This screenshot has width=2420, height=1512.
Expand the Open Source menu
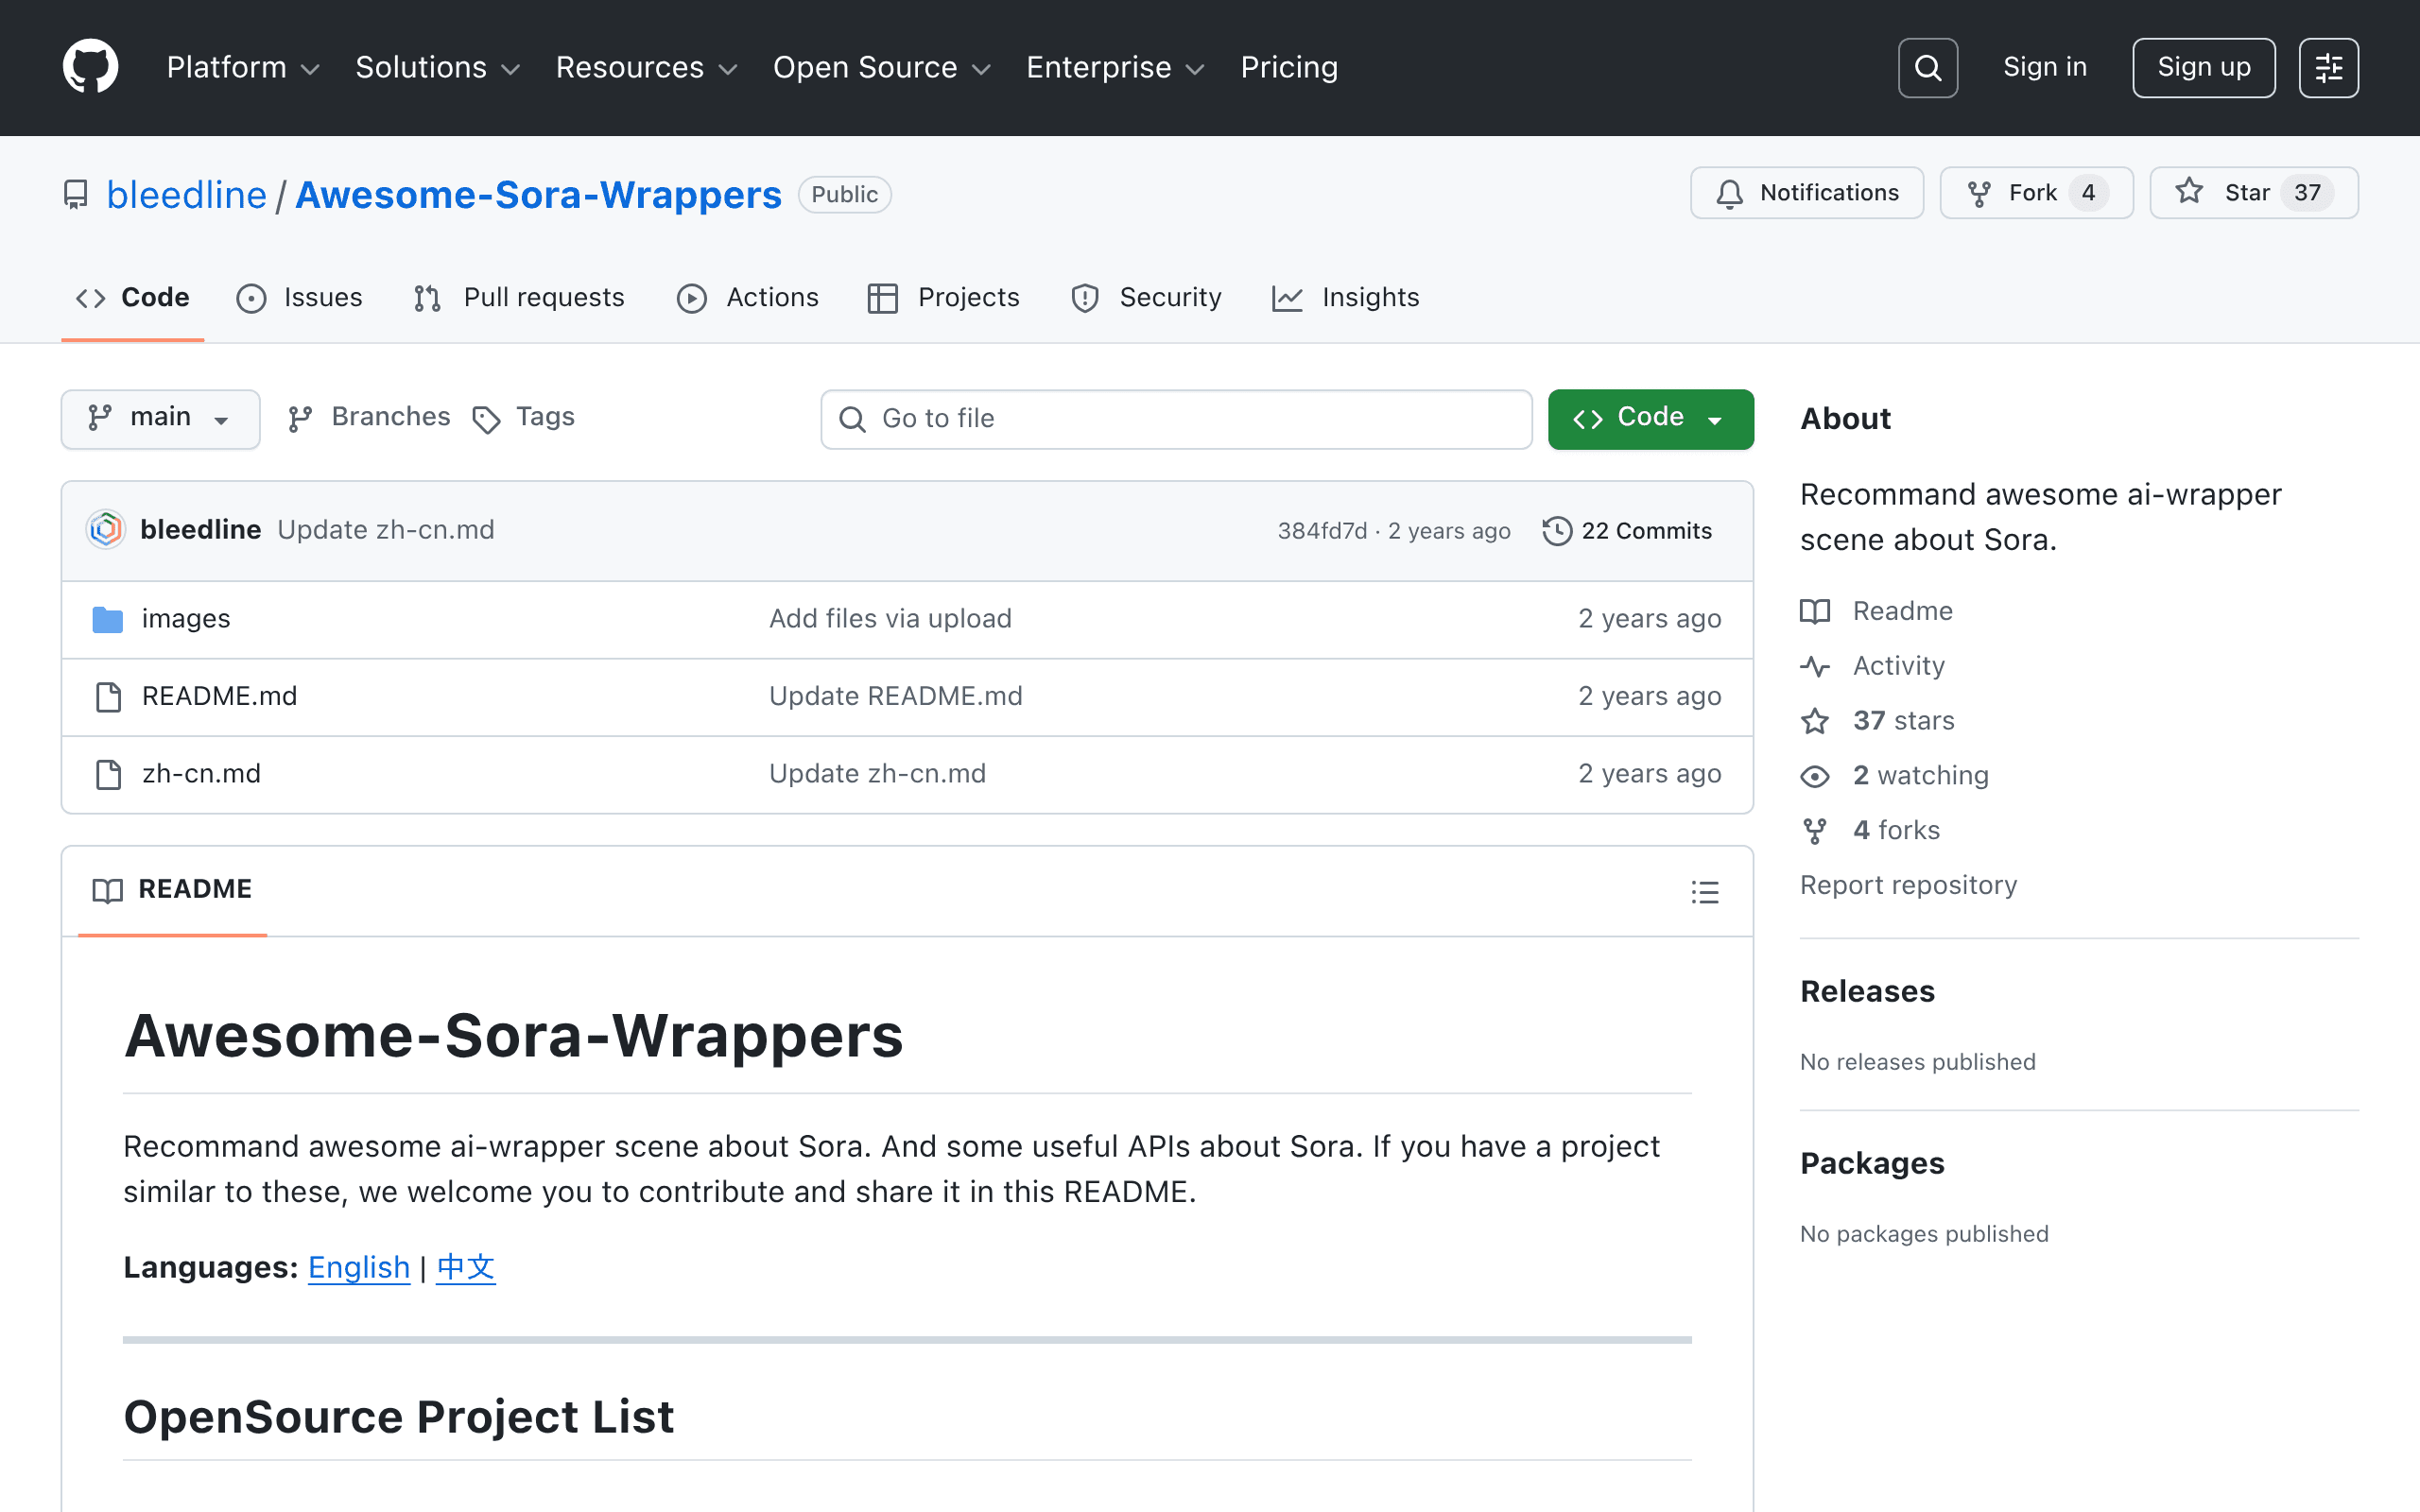pyautogui.click(x=882, y=67)
